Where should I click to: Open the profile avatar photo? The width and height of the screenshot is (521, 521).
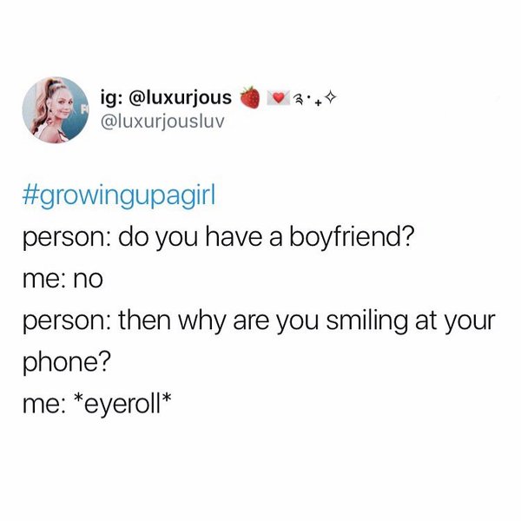(x=56, y=110)
